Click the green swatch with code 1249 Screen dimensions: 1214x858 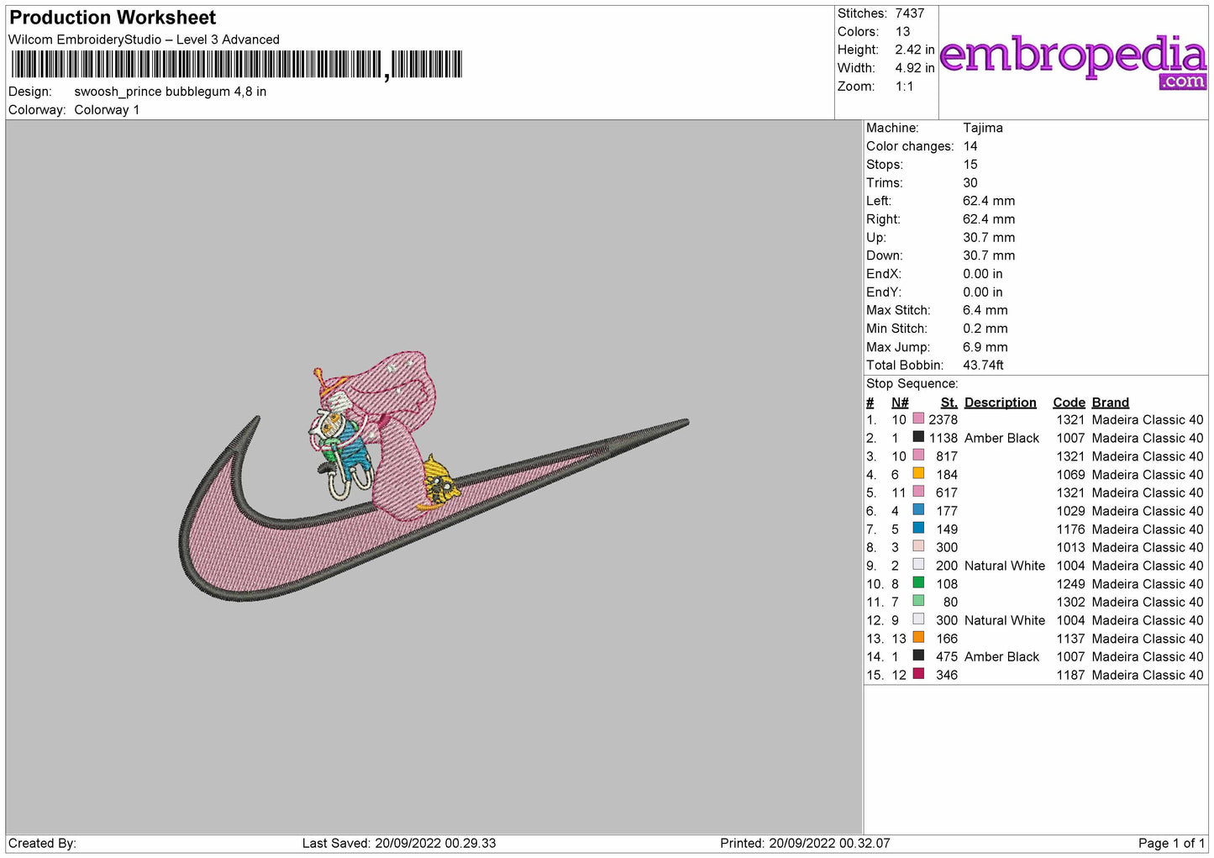pyautogui.click(x=918, y=582)
